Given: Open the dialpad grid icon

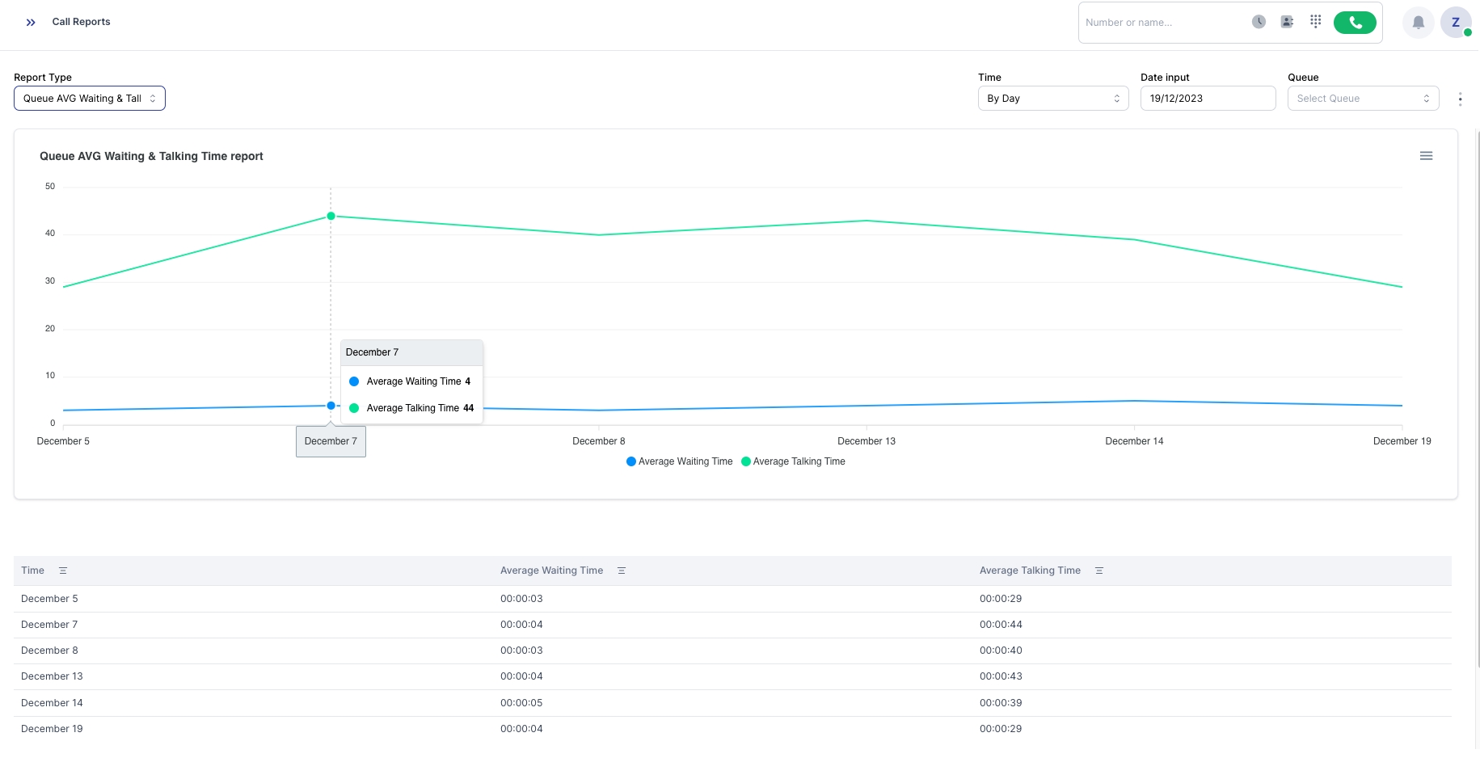Looking at the screenshot, I should (1315, 22).
